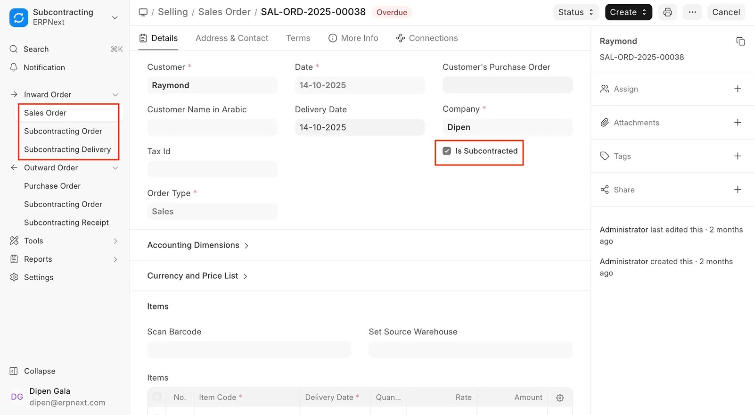Click the Tags label icon

click(605, 156)
